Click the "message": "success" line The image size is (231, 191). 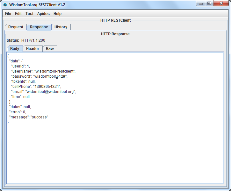[29, 117]
